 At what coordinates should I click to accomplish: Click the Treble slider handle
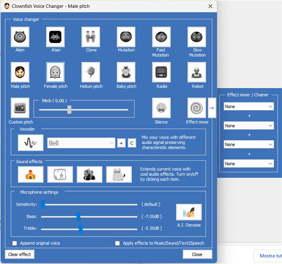(81, 229)
